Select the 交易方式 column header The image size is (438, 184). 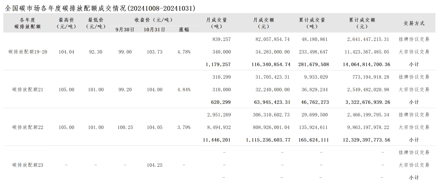(x=414, y=23)
